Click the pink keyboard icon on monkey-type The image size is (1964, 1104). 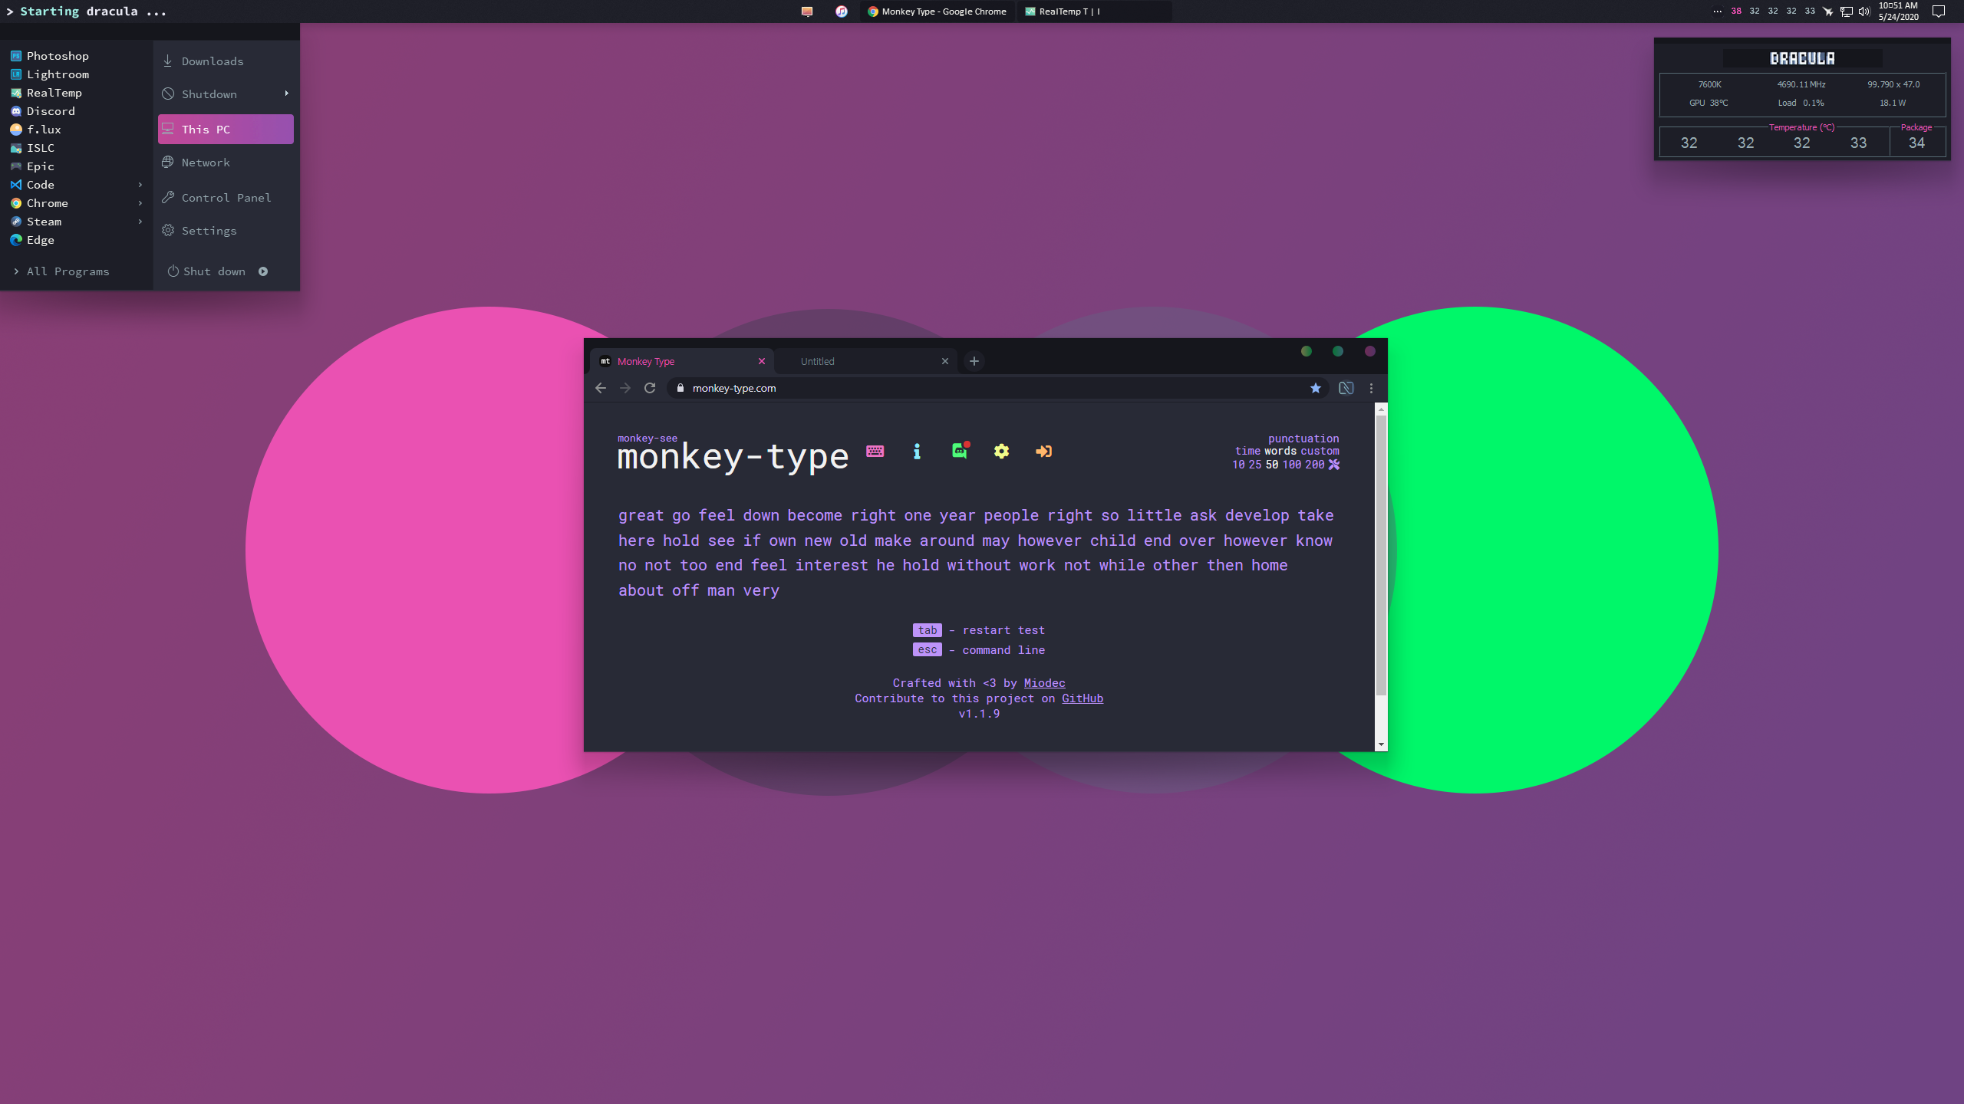click(875, 451)
